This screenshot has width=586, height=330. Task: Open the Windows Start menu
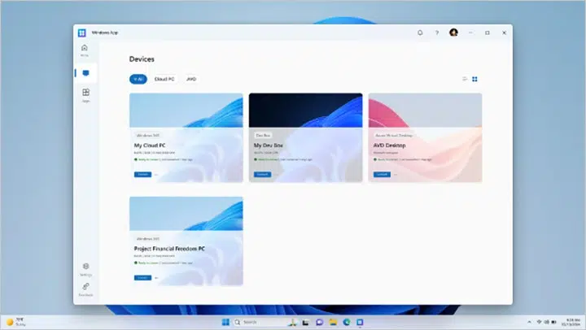pos(225,322)
